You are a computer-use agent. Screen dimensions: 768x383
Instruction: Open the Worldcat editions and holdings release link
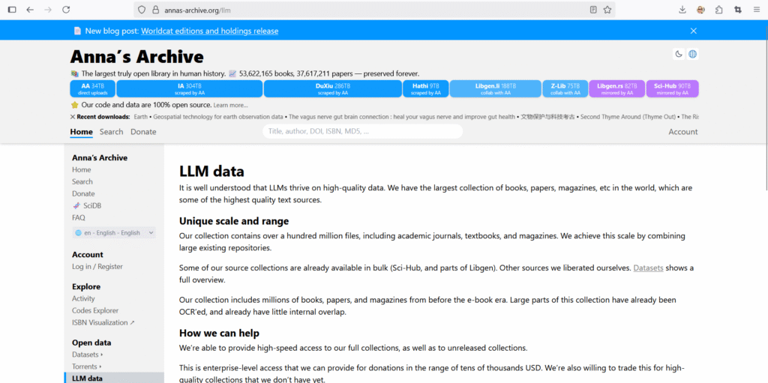209,31
